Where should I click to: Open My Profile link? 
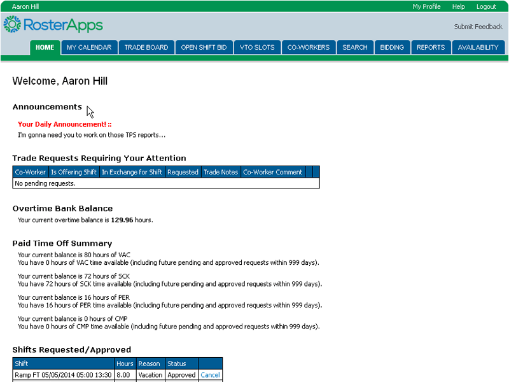pos(426,6)
